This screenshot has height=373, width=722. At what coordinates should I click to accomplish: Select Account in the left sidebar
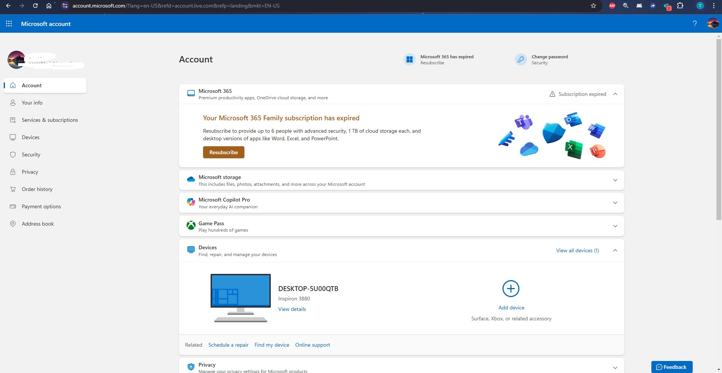tap(45, 85)
